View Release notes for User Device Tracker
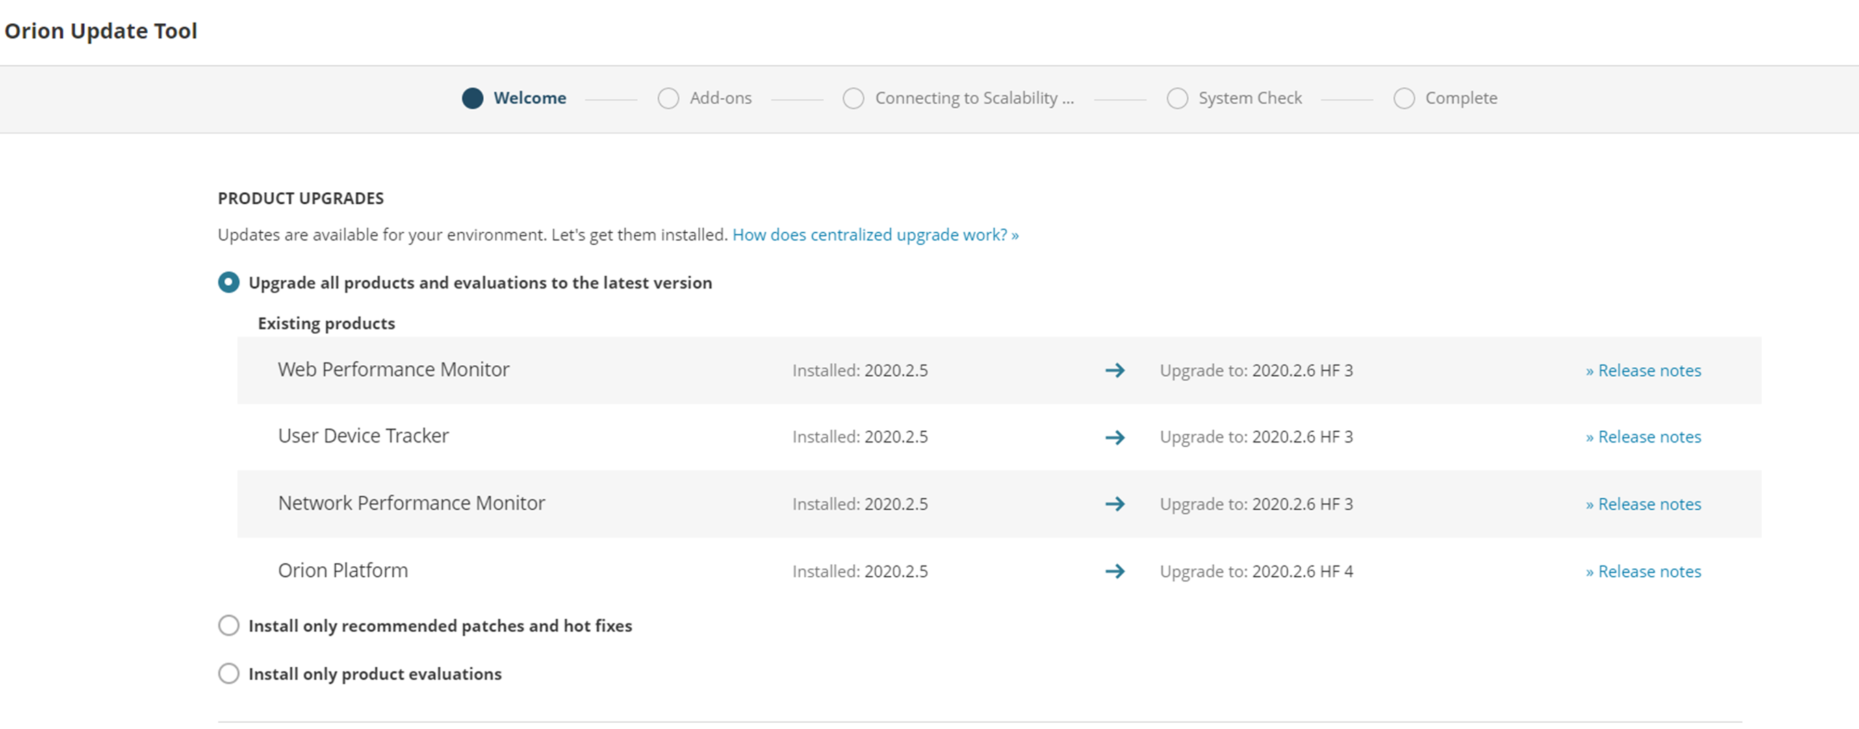The image size is (1859, 729). [1643, 437]
